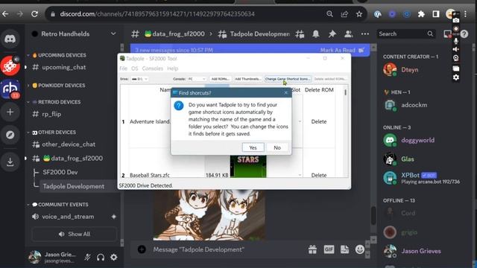This screenshot has width=477, height=268.
Task: Click No in Find shortcuts dialog
Action: 277,147
